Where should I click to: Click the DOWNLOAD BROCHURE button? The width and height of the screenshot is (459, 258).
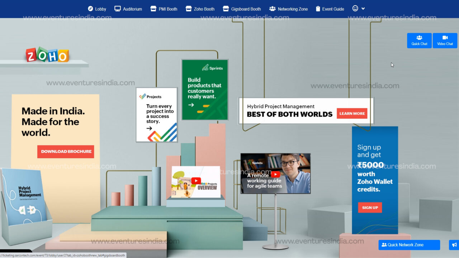coord(65,152)
